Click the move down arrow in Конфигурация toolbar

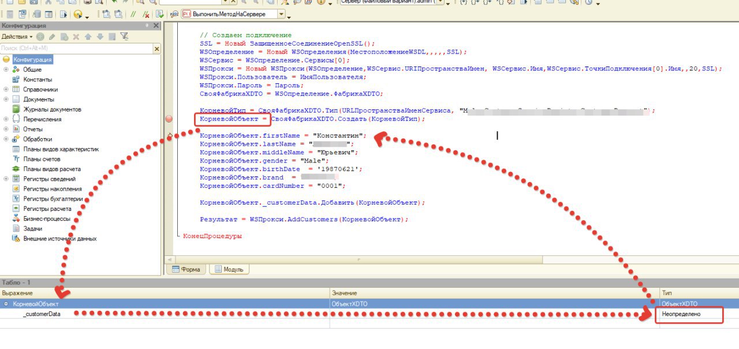pos(99,36)
